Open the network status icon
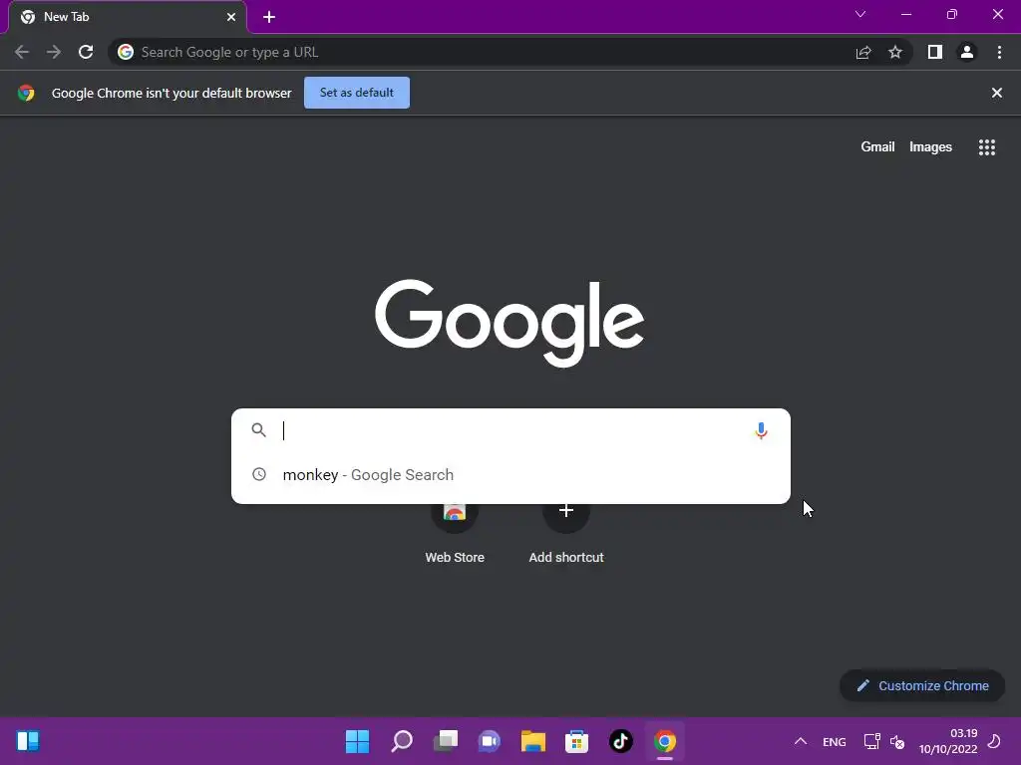 [871, 741]
